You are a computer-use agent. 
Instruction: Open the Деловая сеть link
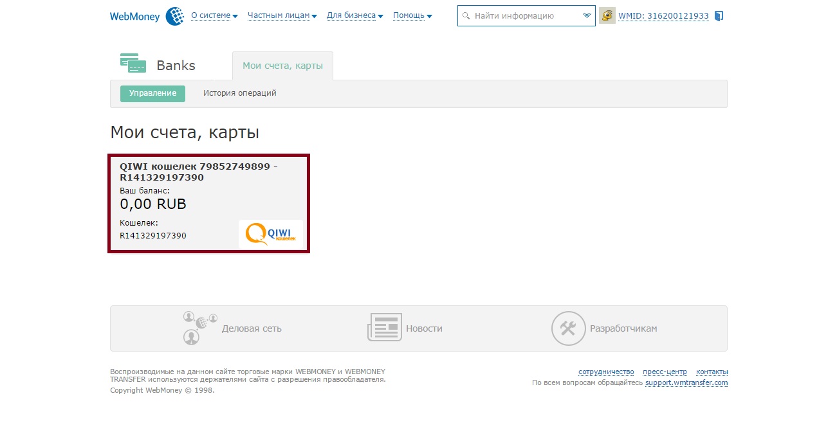click(x=252, y=328)
